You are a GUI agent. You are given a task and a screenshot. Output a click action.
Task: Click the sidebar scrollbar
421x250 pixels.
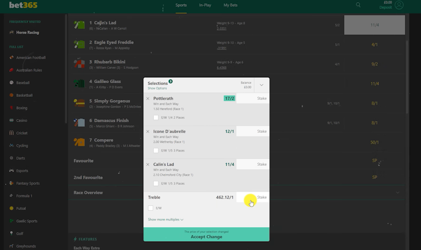pyautogui.click(x=66, y=69)
